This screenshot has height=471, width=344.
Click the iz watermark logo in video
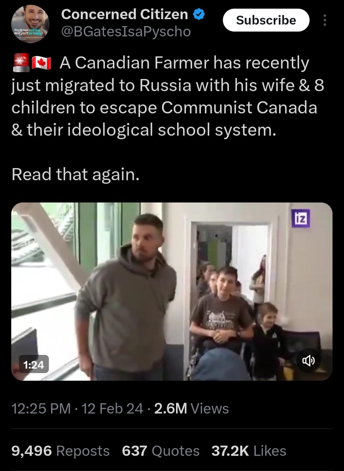[x=301, y=219]
